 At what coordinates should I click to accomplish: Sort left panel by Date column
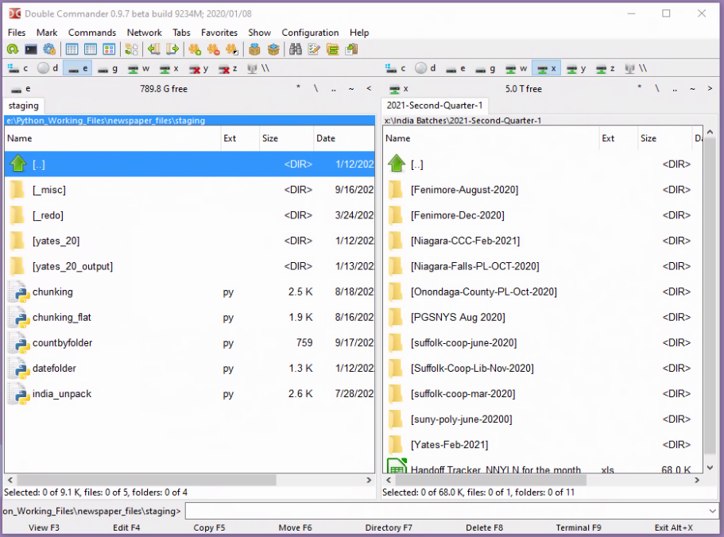coord(344,138)
